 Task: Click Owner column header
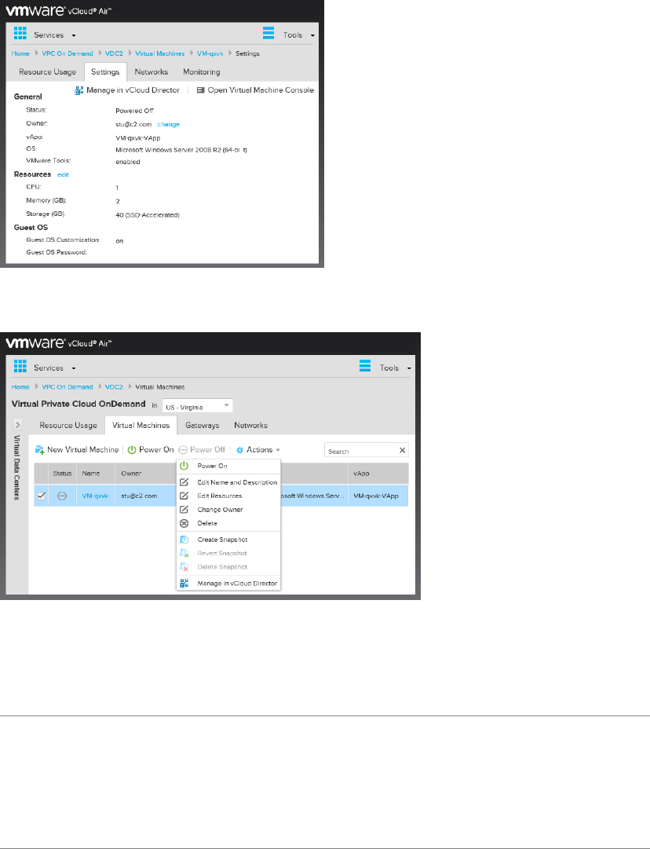(145, 474)
